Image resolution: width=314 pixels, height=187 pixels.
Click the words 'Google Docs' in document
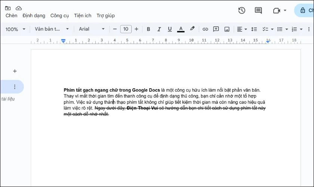(x=146, y=90)
